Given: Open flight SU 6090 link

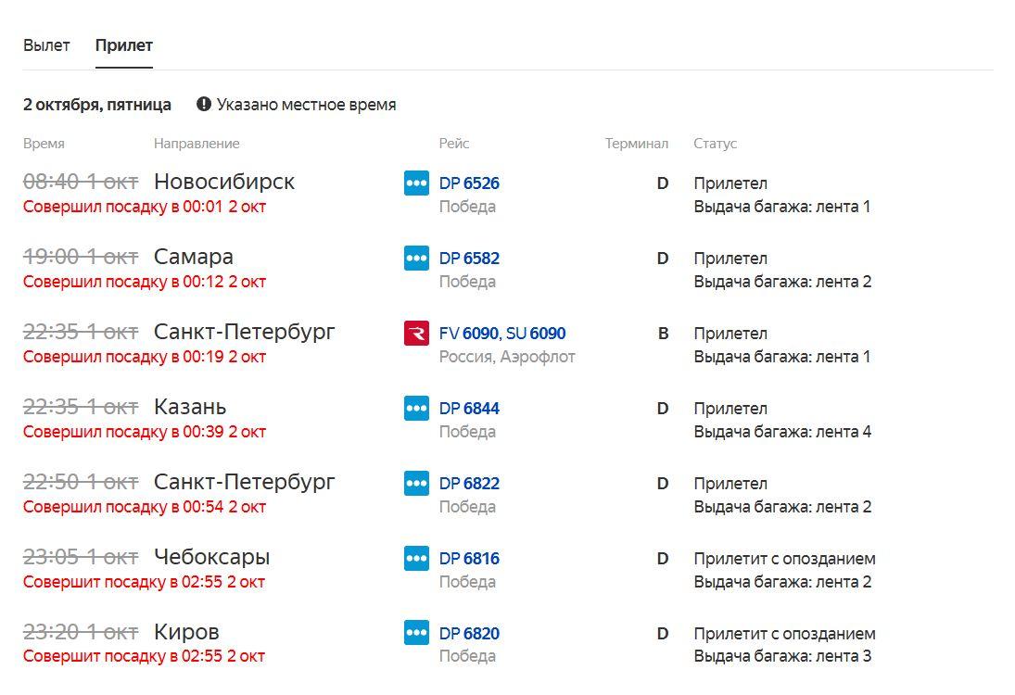Looking at the screenshot, I should (x=536, y=334).
